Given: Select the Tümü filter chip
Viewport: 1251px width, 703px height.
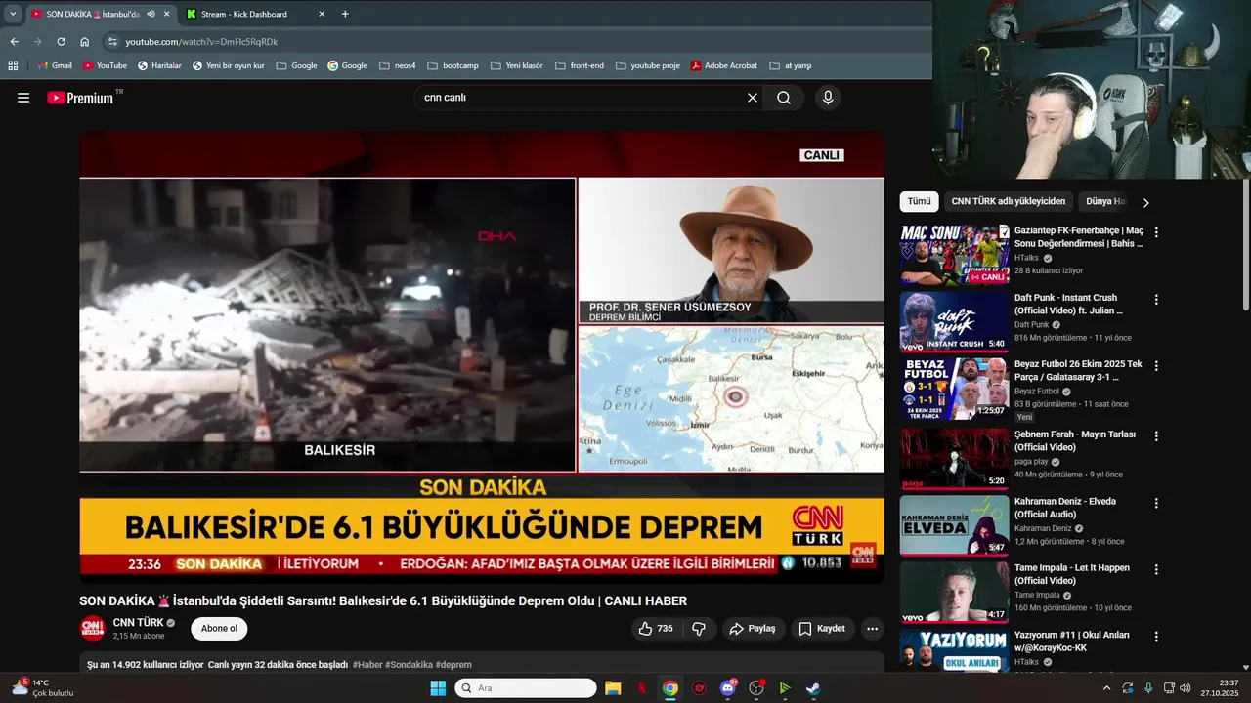Looking at the screenshot, I should pos(919,201).
